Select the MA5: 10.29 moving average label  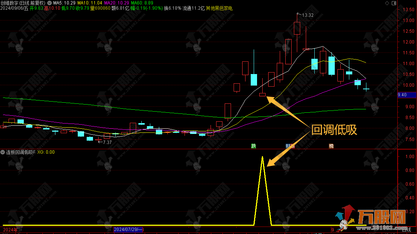point(66,3)
